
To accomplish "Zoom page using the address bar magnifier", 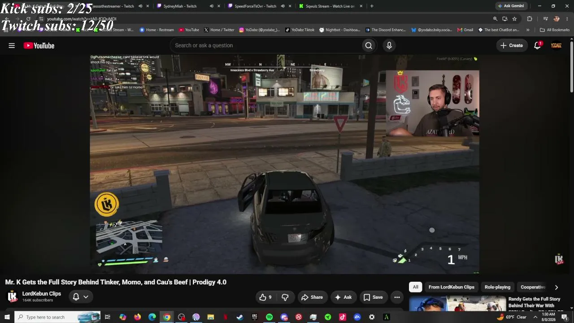I will pyautogui.click(x=495, y=19).
